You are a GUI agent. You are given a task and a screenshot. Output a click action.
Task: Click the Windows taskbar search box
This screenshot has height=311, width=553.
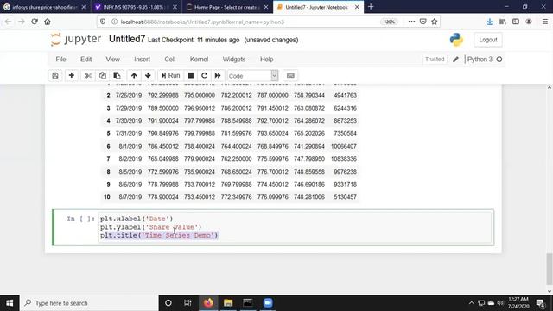[x=89, y=303]
